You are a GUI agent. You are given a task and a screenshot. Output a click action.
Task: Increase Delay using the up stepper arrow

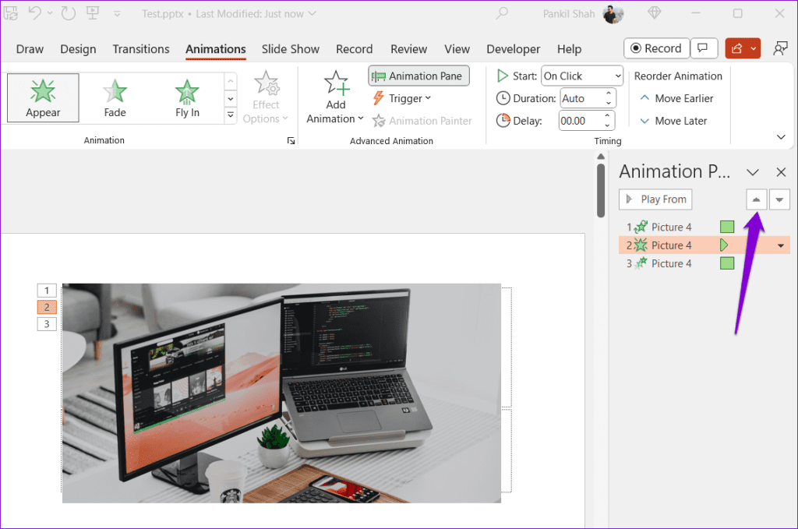(x=607, y=115)
